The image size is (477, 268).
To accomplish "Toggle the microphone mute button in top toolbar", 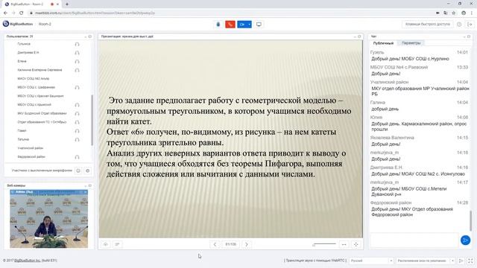I will pos(218,25).
